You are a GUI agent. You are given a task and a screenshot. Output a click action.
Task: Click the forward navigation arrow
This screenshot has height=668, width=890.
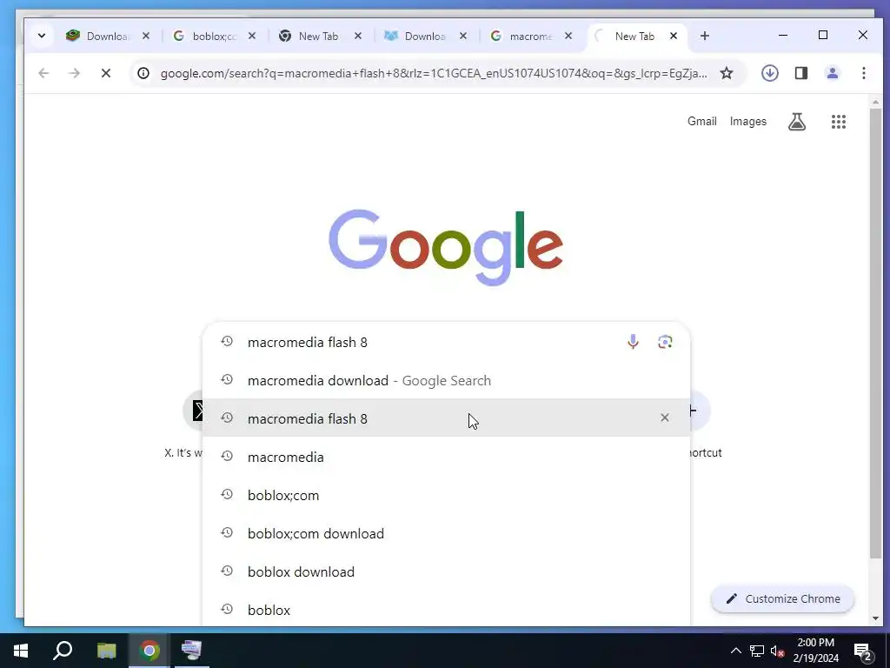tap(75, 73)
